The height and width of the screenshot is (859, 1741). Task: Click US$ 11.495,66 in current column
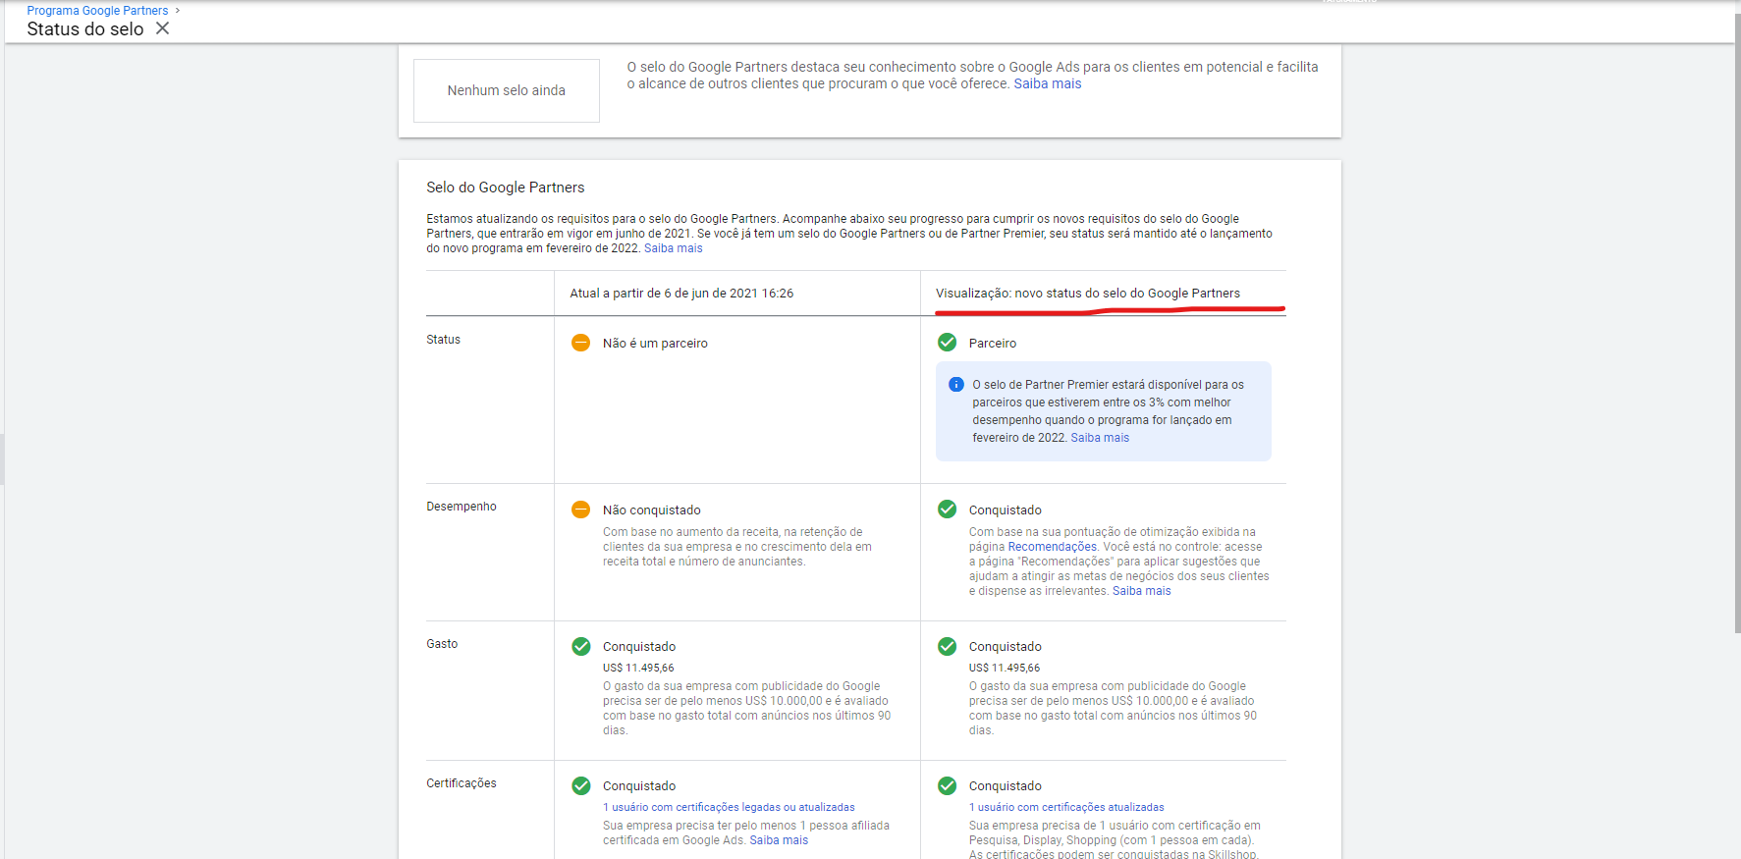coord(638,668)
